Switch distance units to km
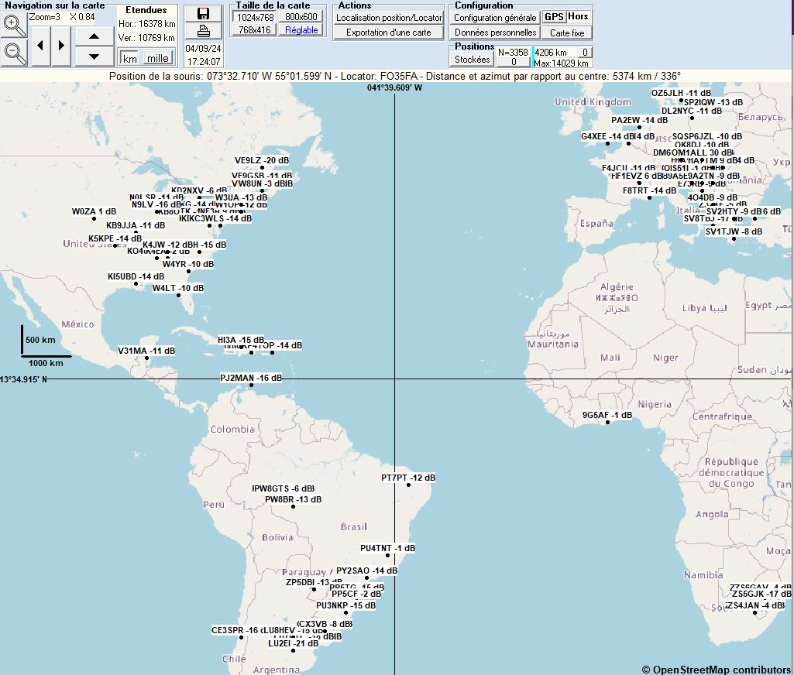The image size is (794, 675). pos(130,58)
